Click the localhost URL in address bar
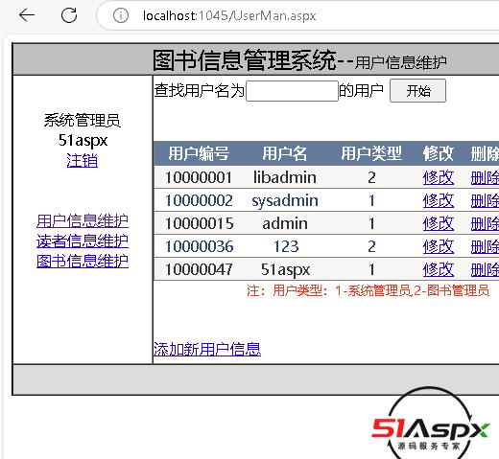 [x=229, y=15]
